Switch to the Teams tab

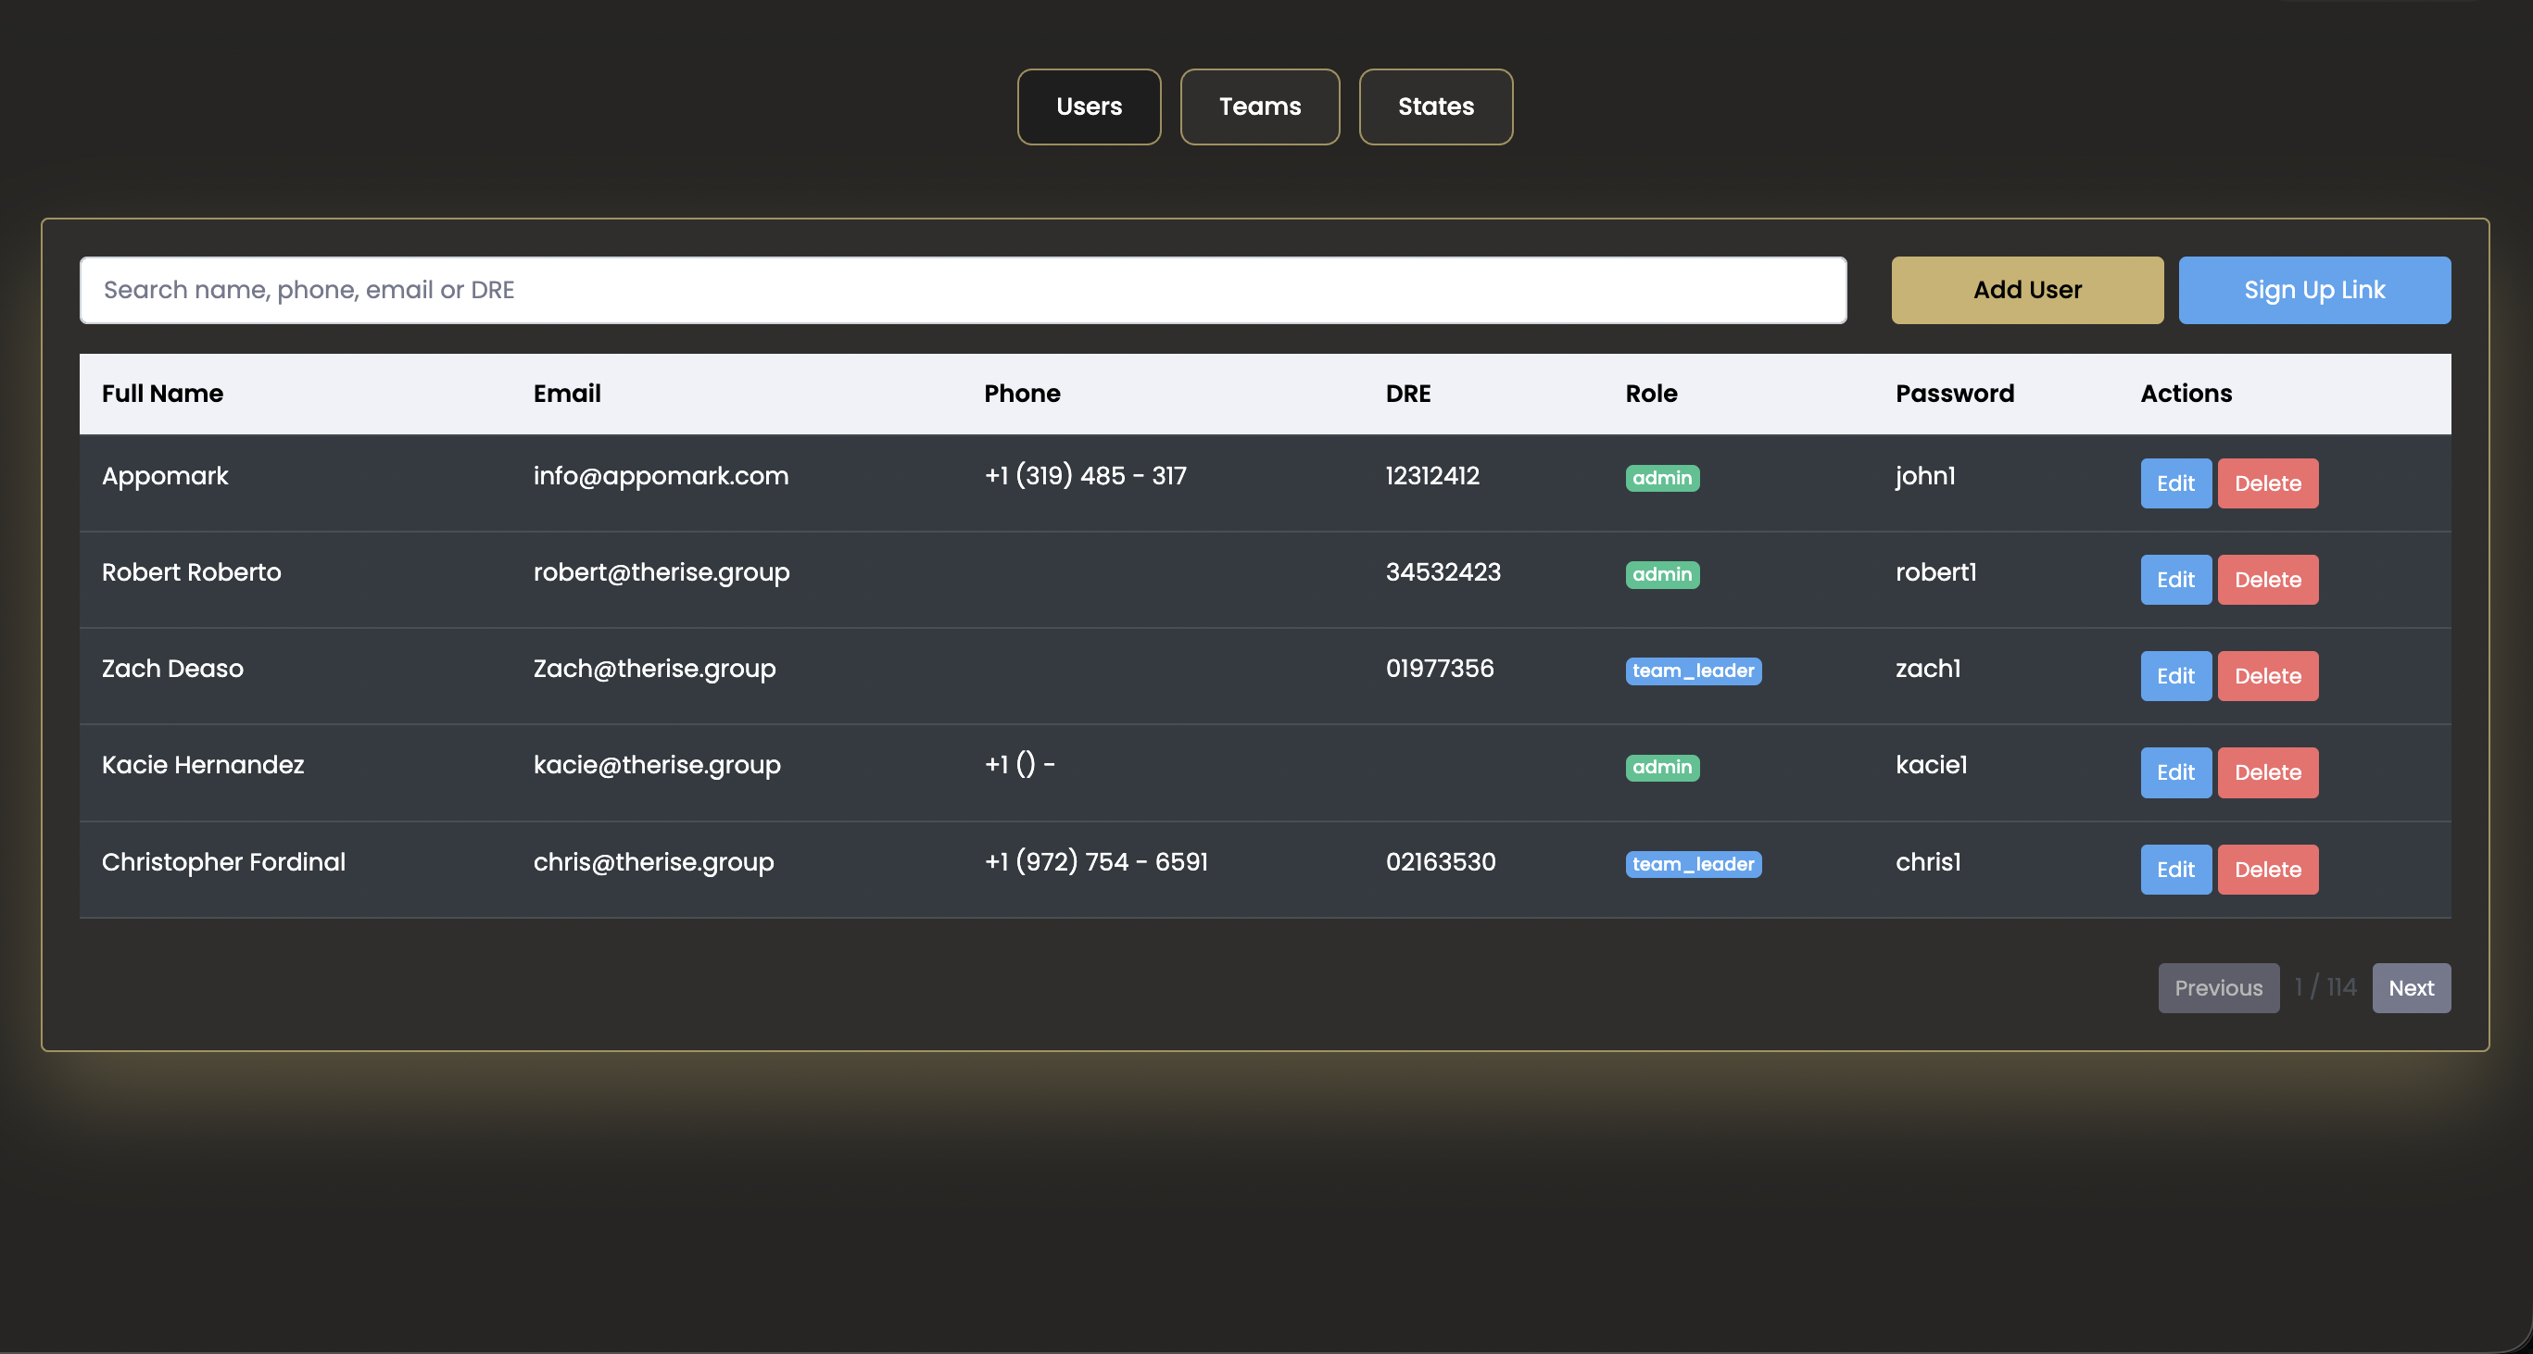1260,107
